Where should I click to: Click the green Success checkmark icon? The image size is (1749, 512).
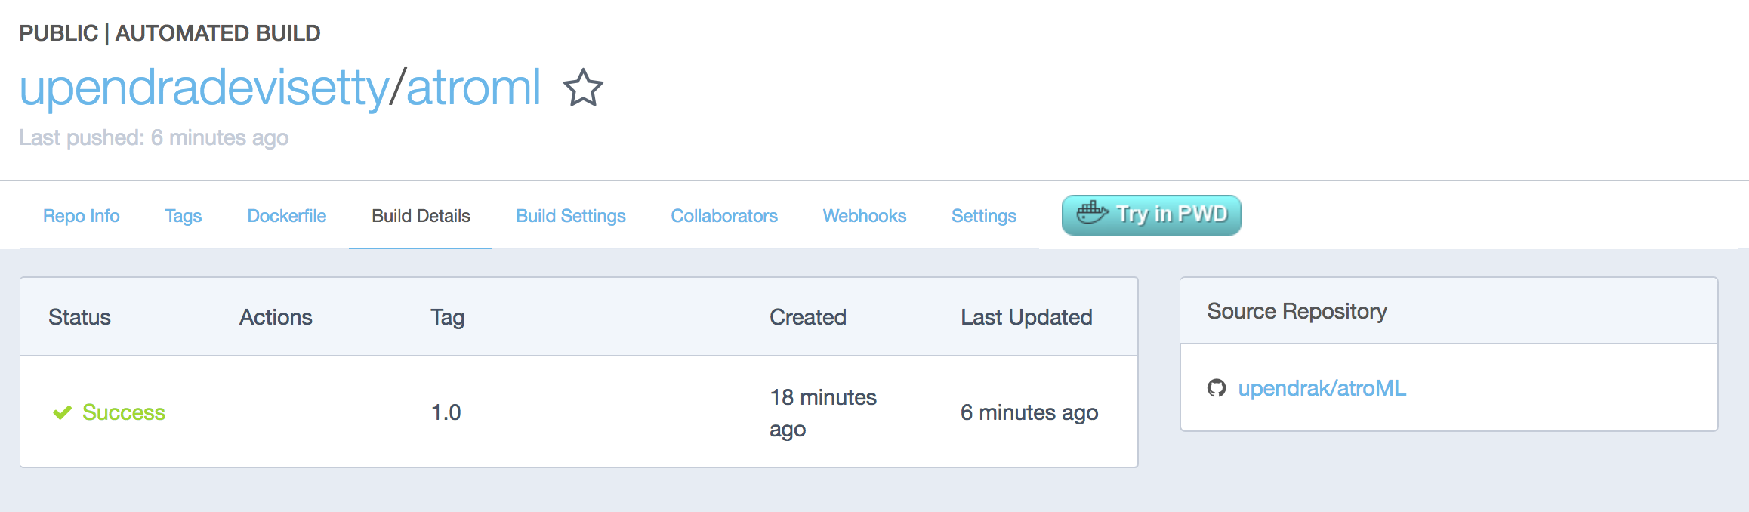tap(62, 412)
